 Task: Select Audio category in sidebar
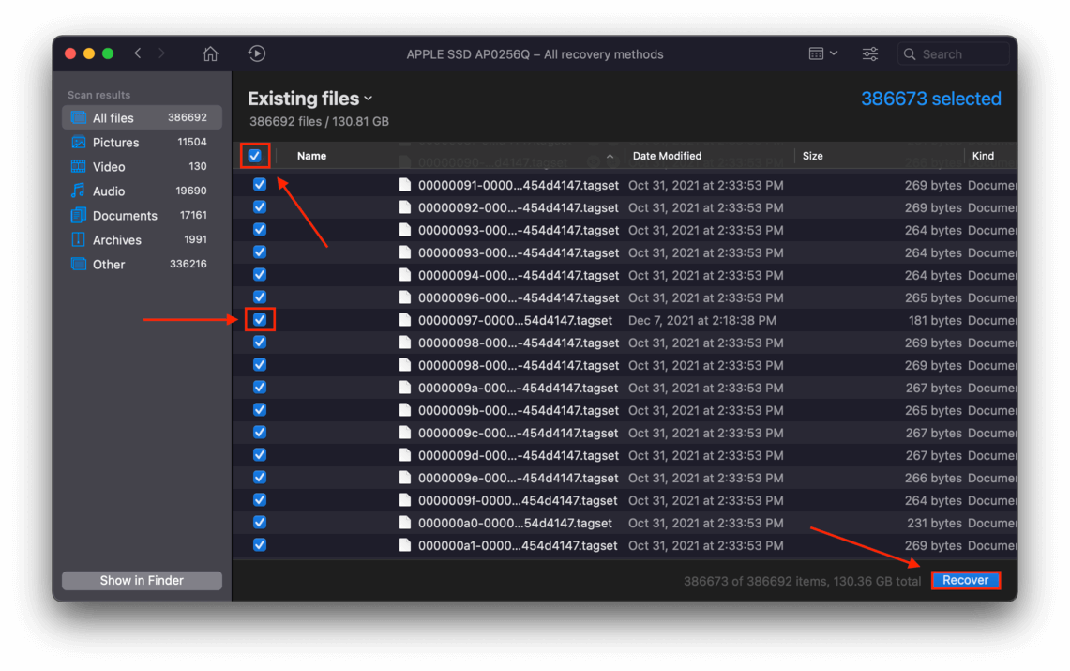click(x=142, y=191)
